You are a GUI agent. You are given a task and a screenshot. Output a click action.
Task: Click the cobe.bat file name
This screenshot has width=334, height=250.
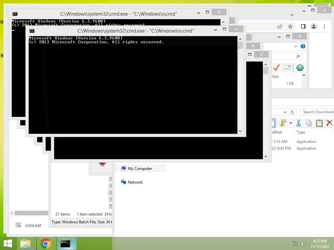pos(33,225)
